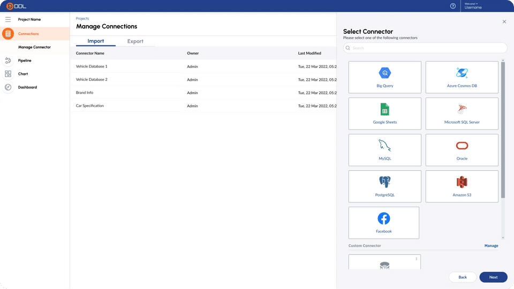Choose the MySQL connector tile

coord(384,150)
